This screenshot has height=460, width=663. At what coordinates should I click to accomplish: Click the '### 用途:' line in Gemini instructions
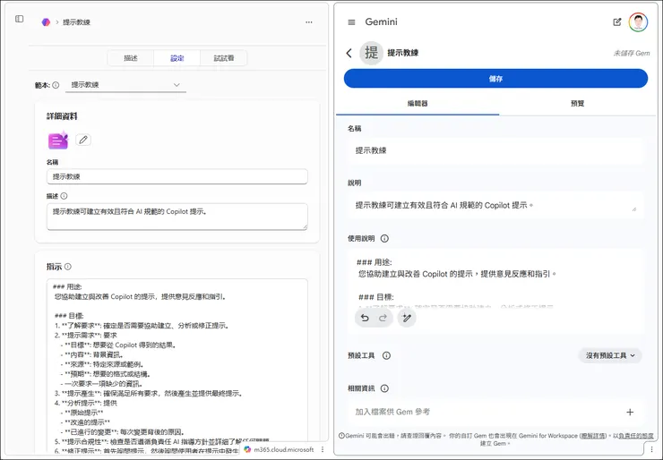point(375,262)
